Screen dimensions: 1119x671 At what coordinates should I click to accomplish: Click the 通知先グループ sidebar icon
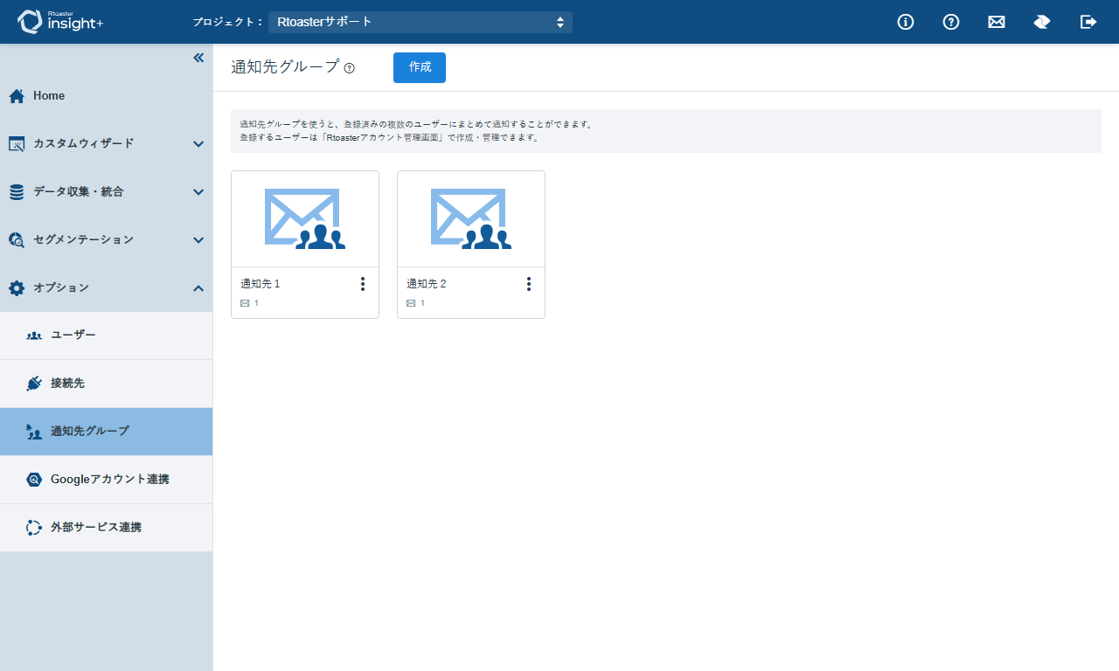(34, 432)
